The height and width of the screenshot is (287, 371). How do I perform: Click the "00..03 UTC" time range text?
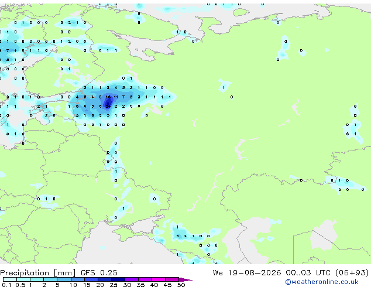point(308,273)
